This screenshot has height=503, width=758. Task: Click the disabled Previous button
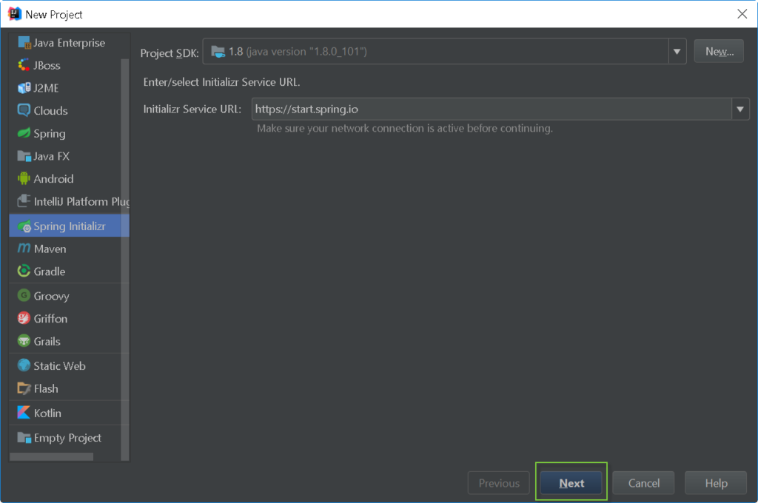pos(499,483)
